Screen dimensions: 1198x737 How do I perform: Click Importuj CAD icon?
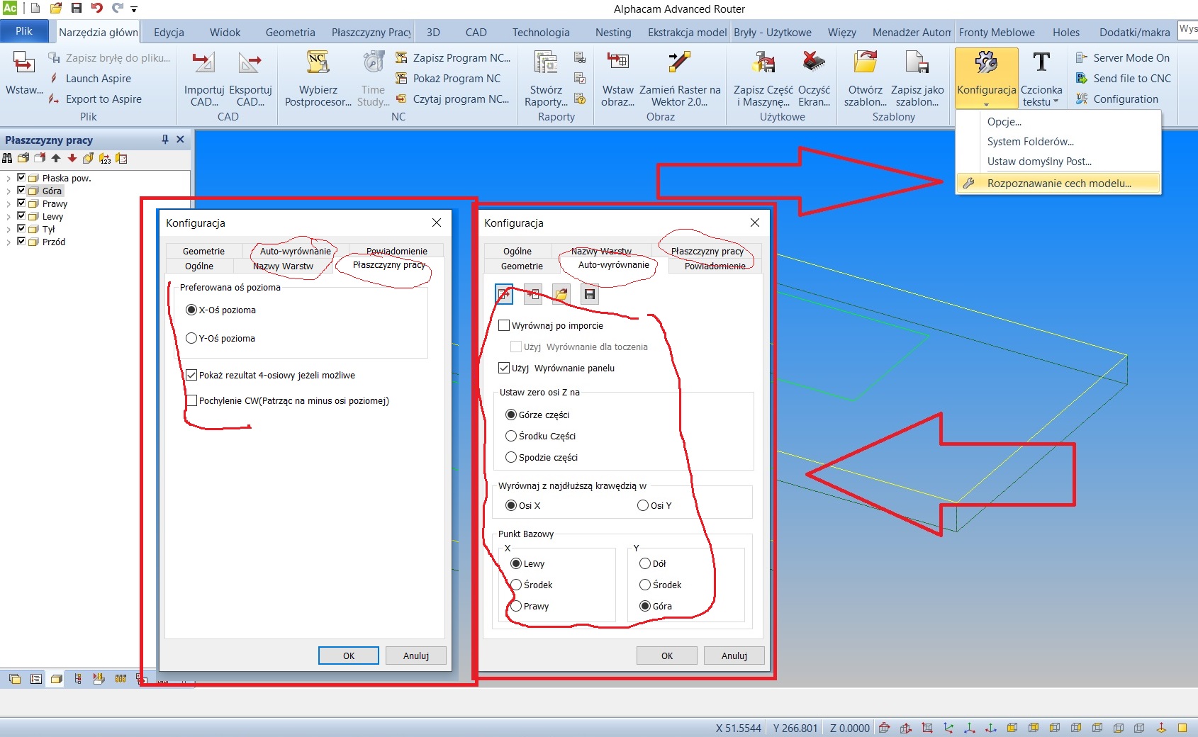pos(203,64)
